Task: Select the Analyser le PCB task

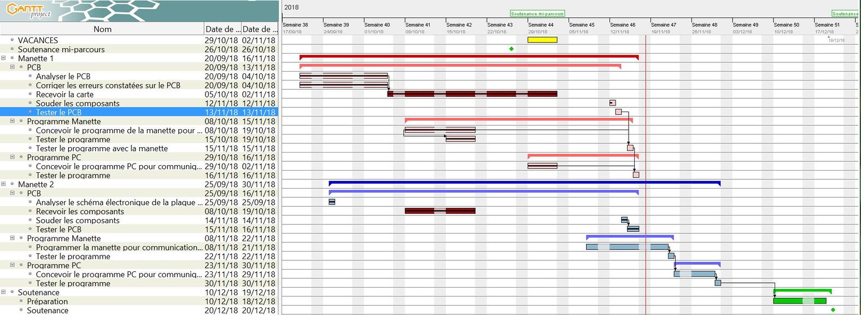Action: [63, 77]
